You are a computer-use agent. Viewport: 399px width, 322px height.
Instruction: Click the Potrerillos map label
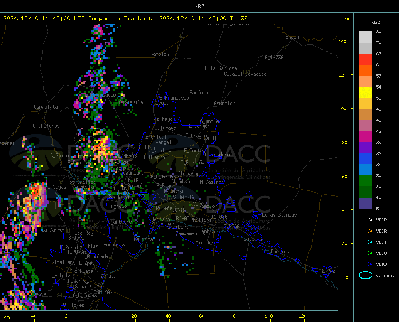click(81, 182)
